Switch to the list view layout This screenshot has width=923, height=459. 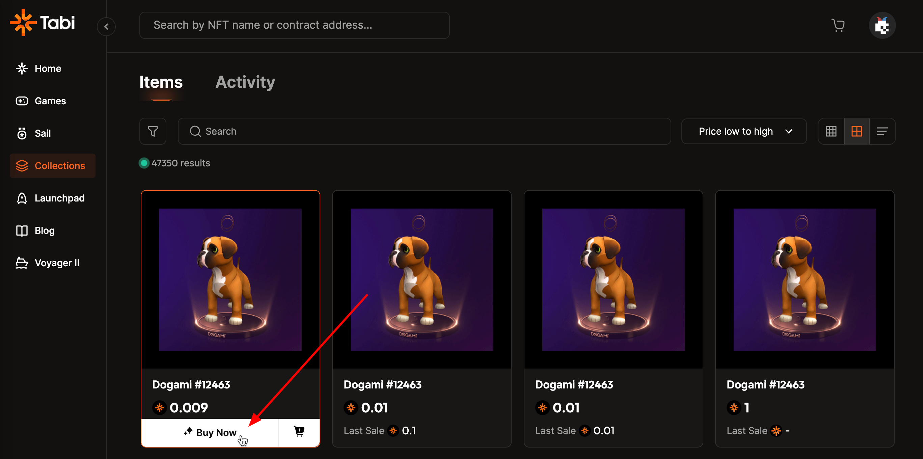point(882,132)
